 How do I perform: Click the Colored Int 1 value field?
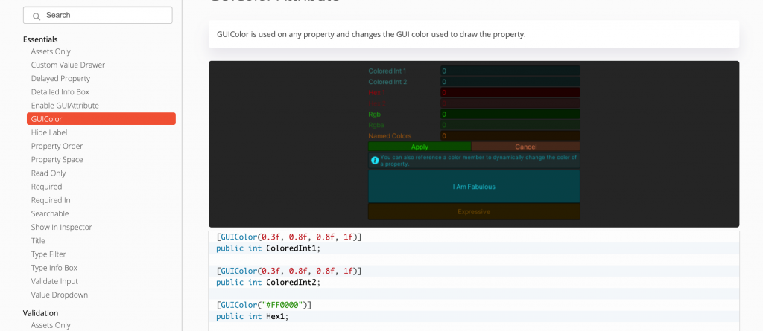click(x=510, y=71)
